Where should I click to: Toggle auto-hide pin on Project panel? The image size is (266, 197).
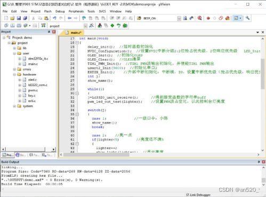point(49,32)
